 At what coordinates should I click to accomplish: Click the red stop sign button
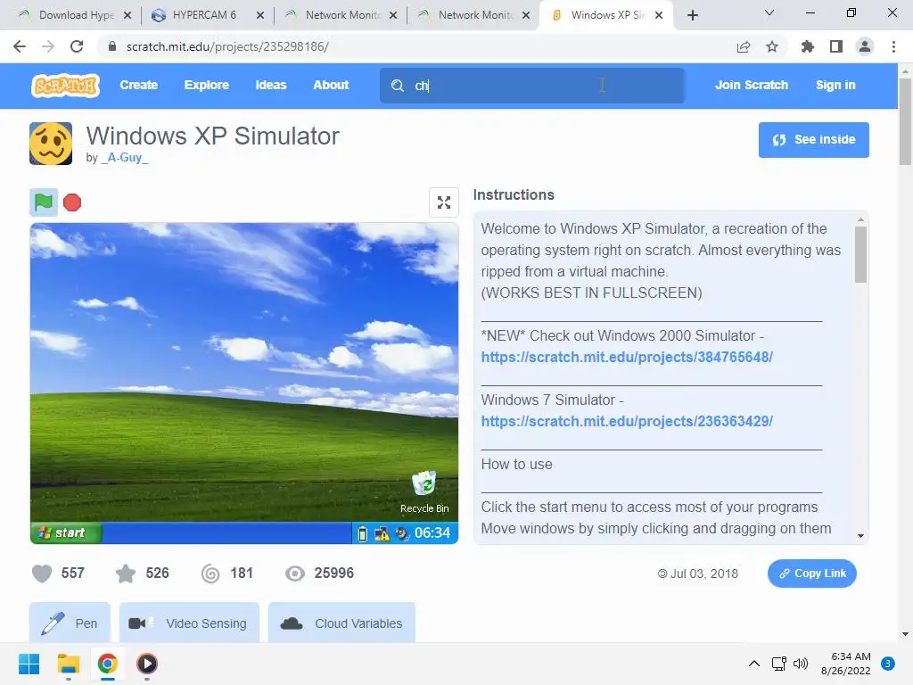(x=72, y=202)
